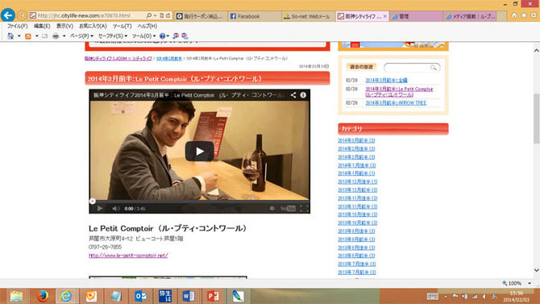This screenshot has height=304, width=540.
Task: Open ツール(T) menu
Action: tap(122, 26)
